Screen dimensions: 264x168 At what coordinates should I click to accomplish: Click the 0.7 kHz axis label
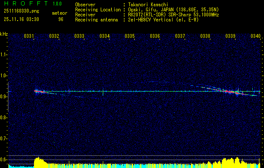(3, 139)
